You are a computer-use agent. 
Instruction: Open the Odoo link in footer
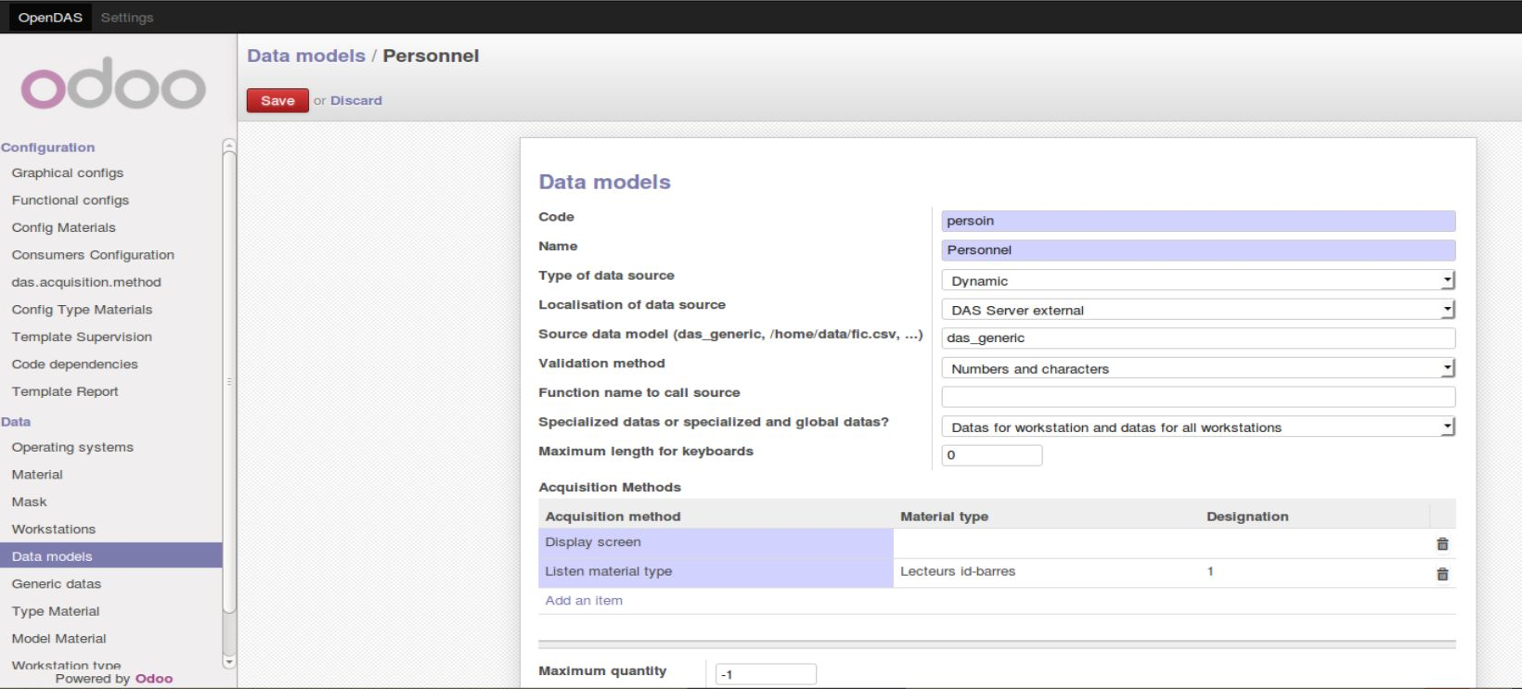pos(154,678)
